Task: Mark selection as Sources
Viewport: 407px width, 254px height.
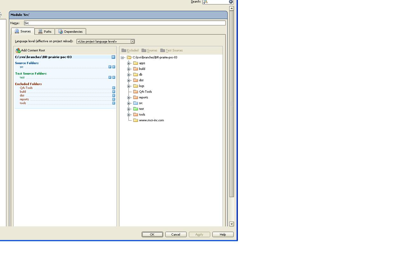Action: (149, 50)
